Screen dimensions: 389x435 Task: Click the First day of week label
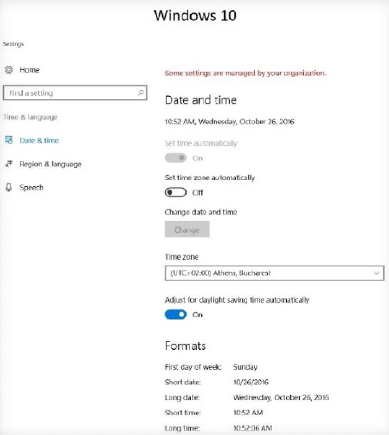[193, 367]
